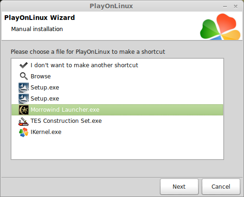Click the TES Construction Set tool icon
The image size is (244, 197).
pos(24,121)
